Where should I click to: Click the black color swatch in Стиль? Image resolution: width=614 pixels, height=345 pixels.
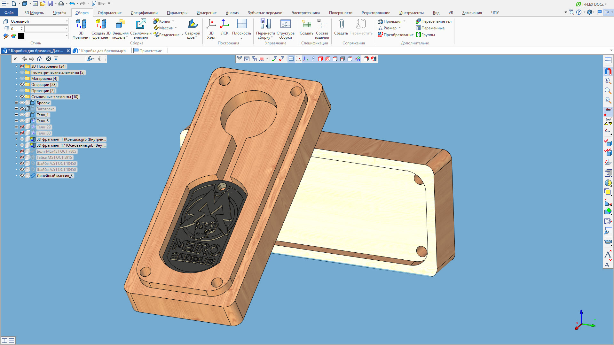click(x=21, y=36)
